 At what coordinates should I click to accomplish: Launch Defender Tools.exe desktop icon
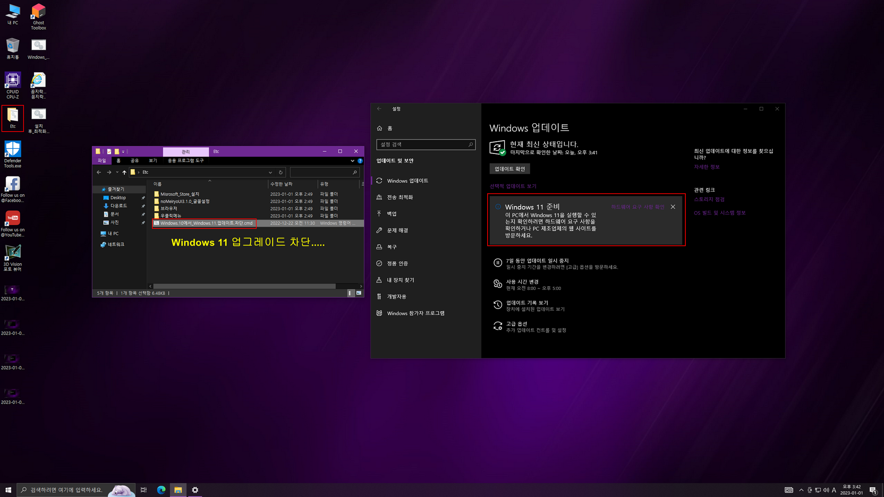(13, 155)
